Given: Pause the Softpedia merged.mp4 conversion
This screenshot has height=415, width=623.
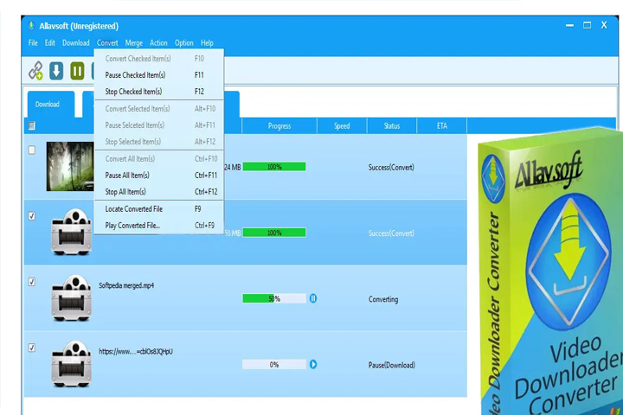Looking at the screenshot, I should pos(313,298).
